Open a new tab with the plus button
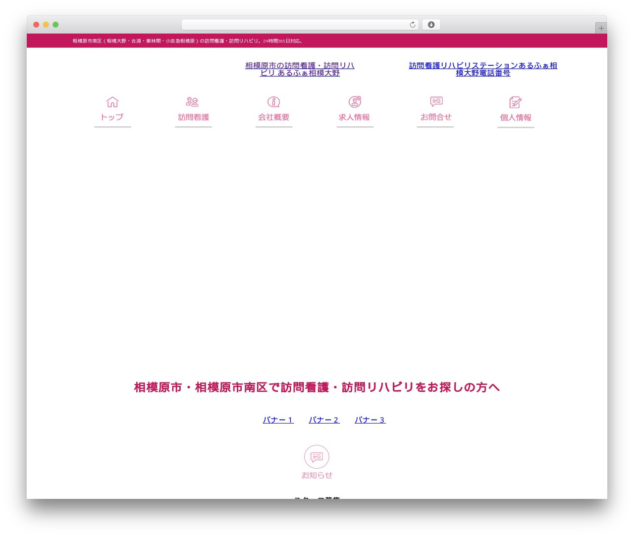 click(601, 28)
